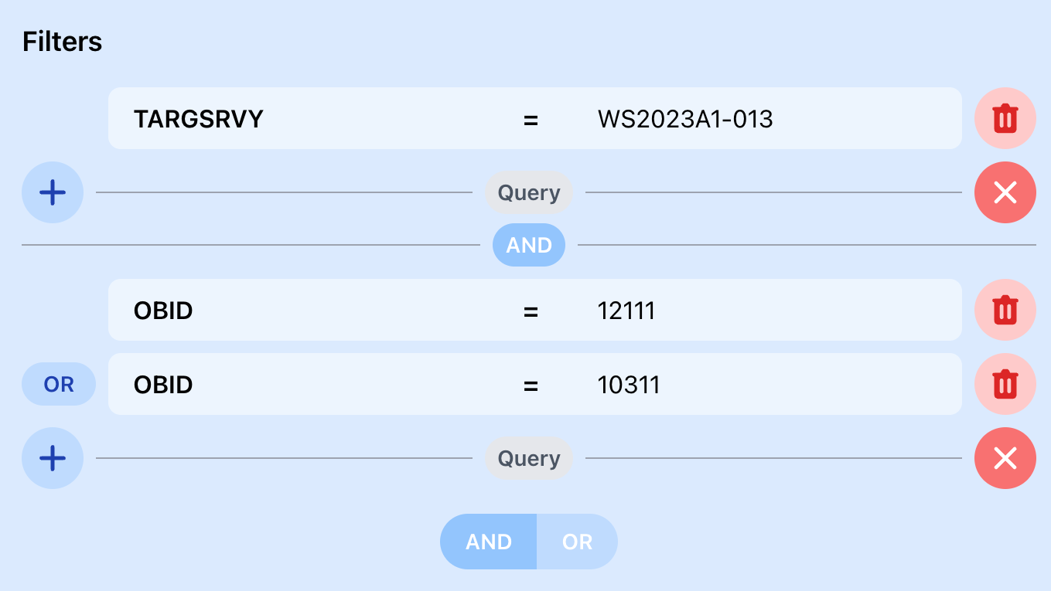Click the first Query label
The image size is (1051, 591).
pyautogui.click(x=529, y=192)
